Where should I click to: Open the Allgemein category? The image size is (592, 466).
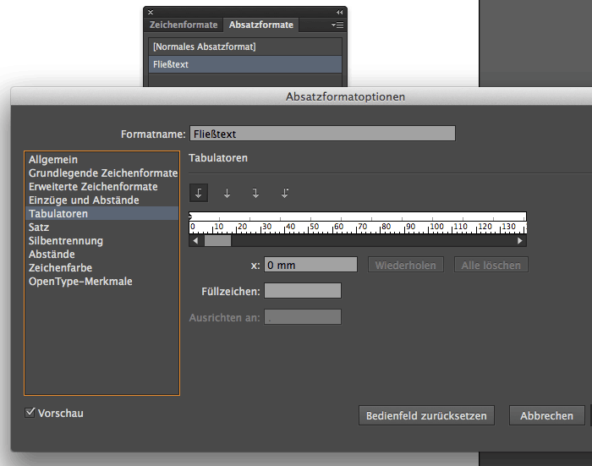coord(101,159)
